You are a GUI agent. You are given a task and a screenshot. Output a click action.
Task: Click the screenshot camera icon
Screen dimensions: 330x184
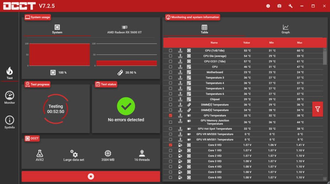pyautogui.click(x=279, y=6)
